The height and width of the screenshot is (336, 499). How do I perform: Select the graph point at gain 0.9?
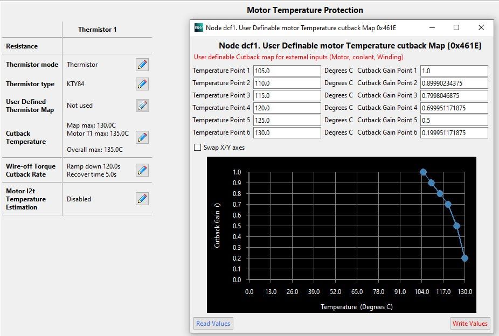431,183
